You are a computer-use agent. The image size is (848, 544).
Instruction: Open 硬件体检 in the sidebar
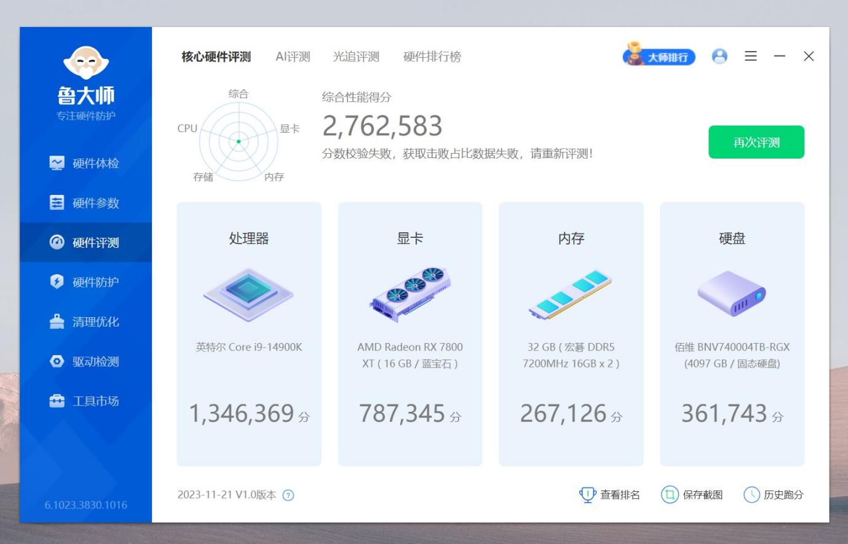pyautogui.click(x=85, y=163)
